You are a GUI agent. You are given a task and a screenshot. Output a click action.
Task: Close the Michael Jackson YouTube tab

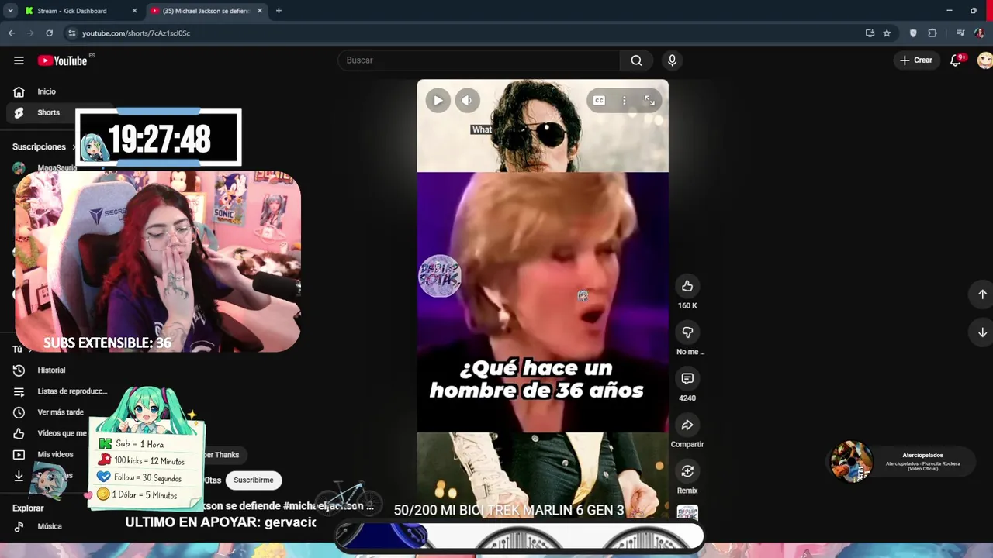[260, 11]
